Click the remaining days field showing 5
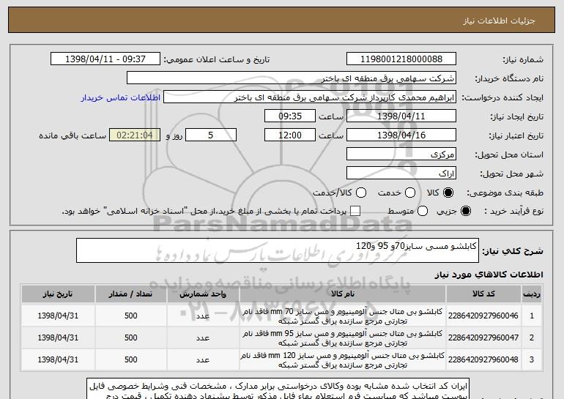Image resolution: width=564 pixels, height=399 pixels. [x=211, y=135]
